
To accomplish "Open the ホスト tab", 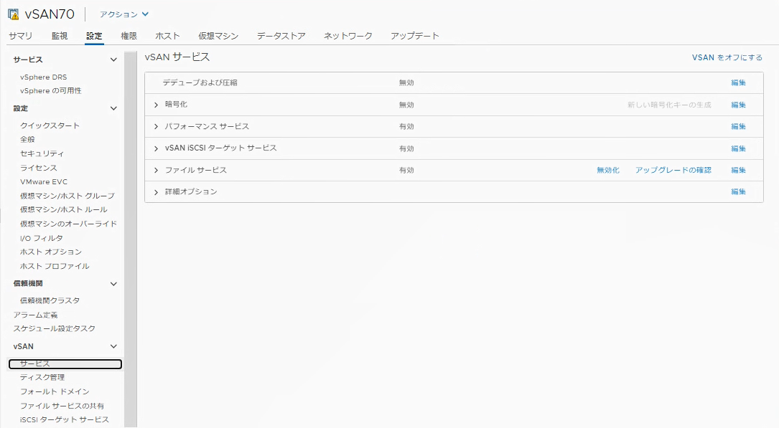I will pos(167,36).
